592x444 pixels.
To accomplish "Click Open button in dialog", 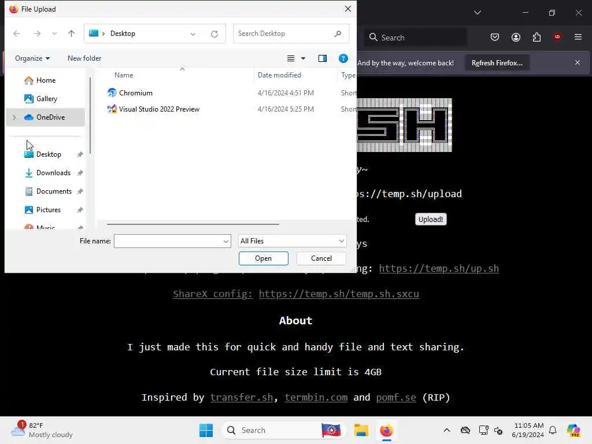I will (x=263, y=258).
